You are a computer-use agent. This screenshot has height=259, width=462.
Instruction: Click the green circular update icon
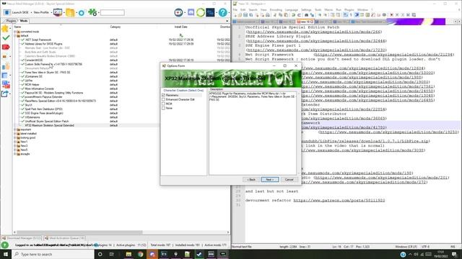click(201, 12)
